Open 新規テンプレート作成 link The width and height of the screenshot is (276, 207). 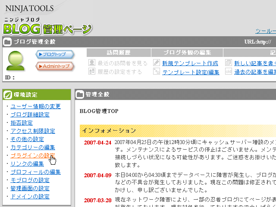tap(190, 63)
